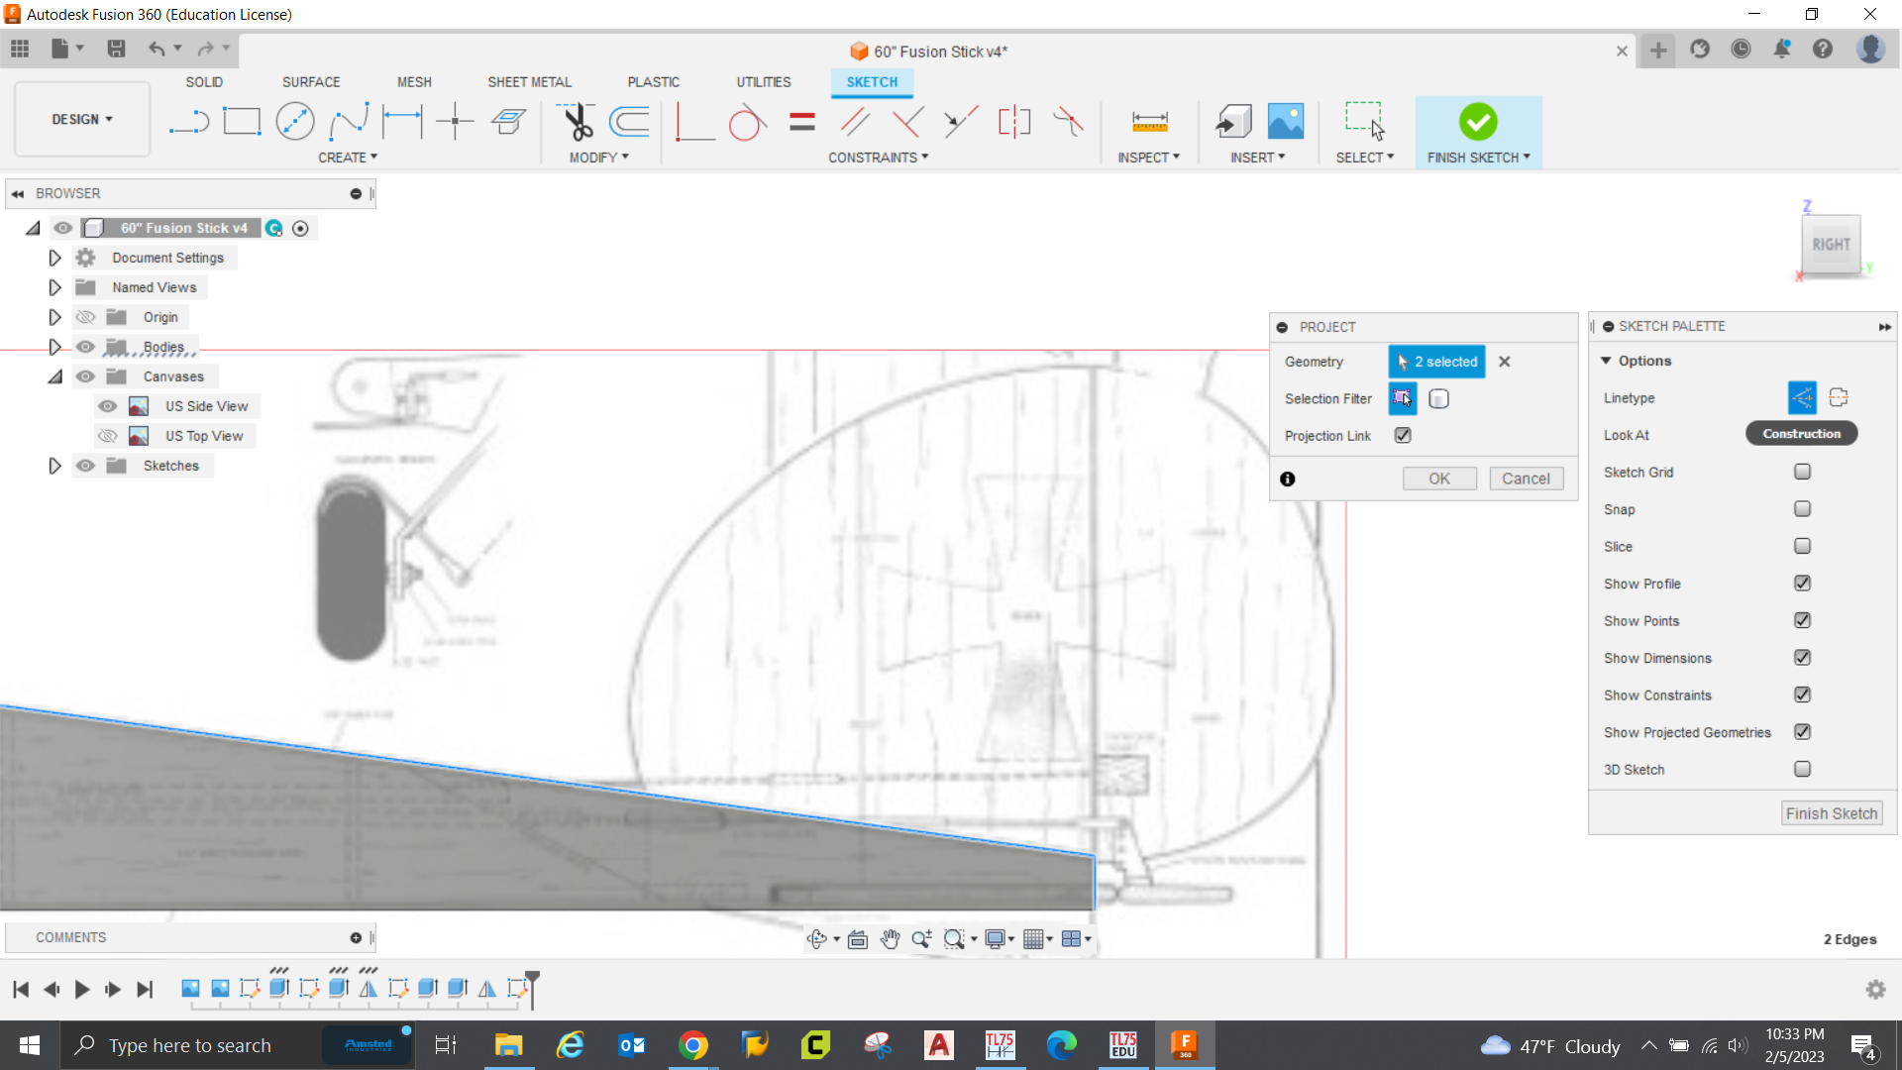Click the Insert Canvas image icon
This screenshot has height=1070, width=1902.
coord(1285,122)
